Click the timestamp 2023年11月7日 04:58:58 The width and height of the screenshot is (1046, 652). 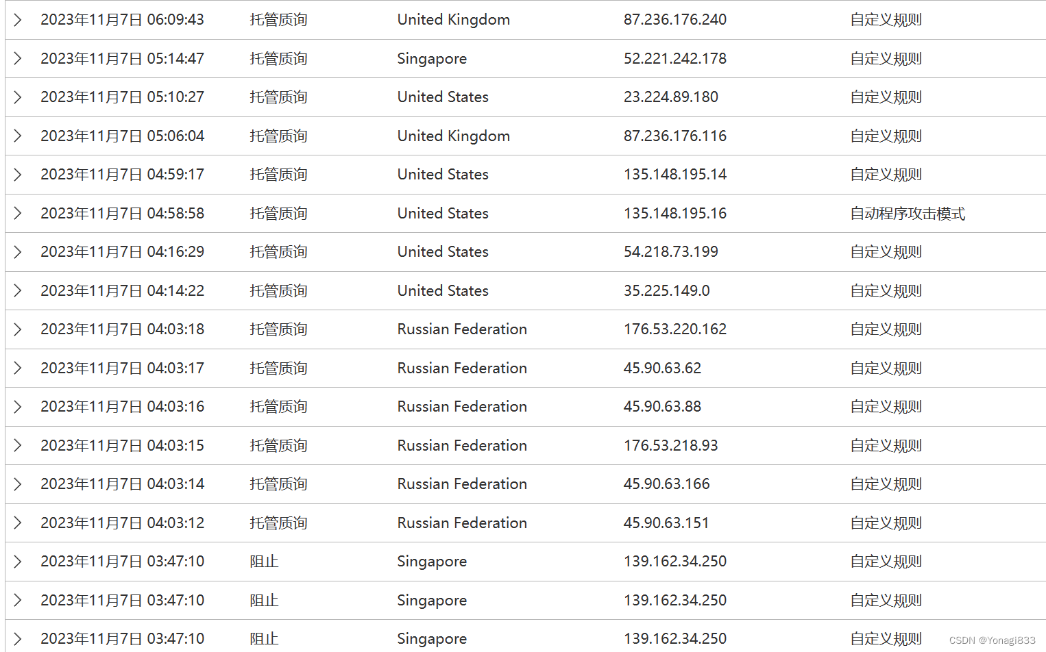tap(123, 214)
